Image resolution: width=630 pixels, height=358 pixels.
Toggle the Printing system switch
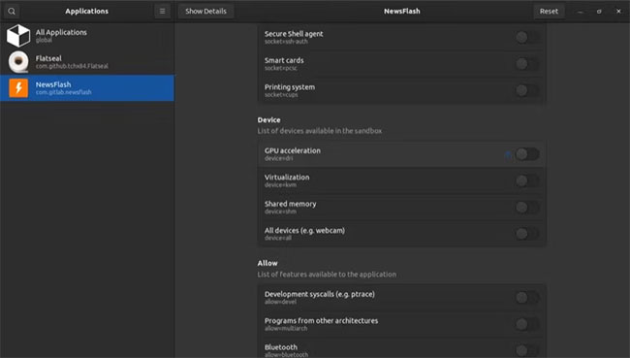527,90
